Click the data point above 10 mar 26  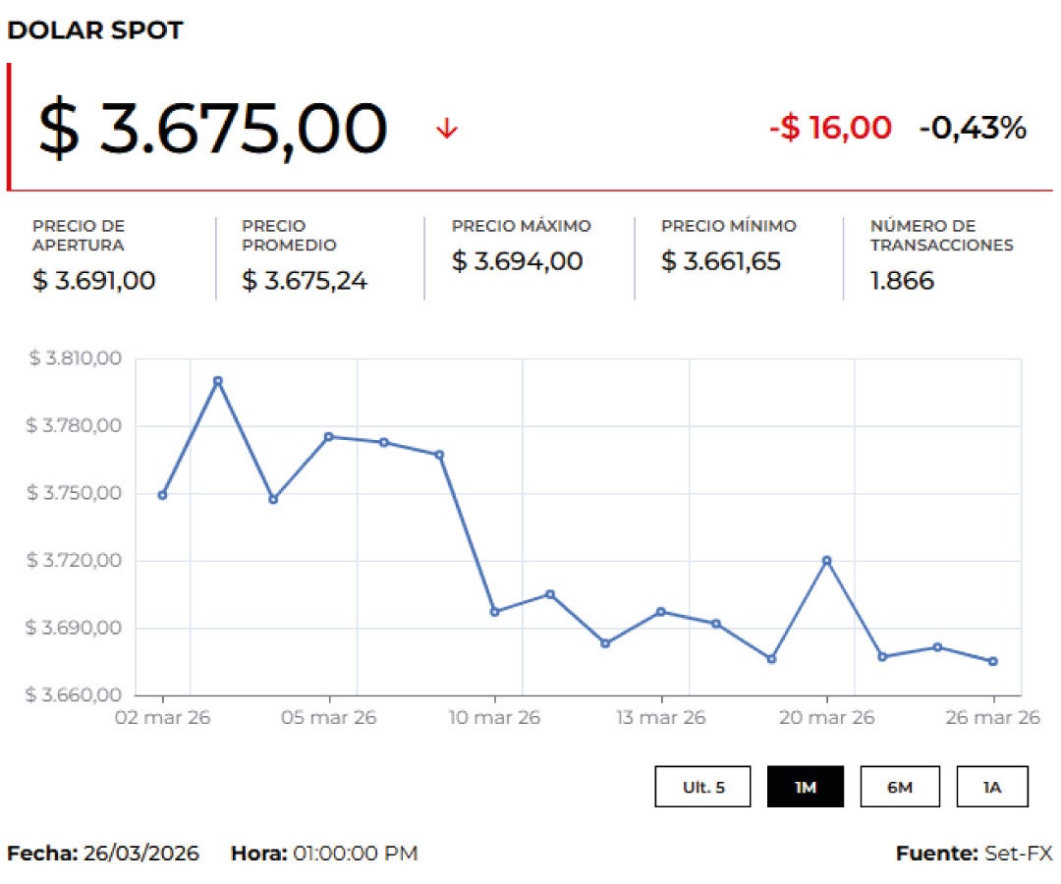(x=494, y=612)
